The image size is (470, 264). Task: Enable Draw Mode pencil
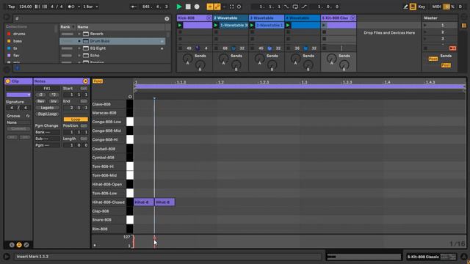point(405,7)
